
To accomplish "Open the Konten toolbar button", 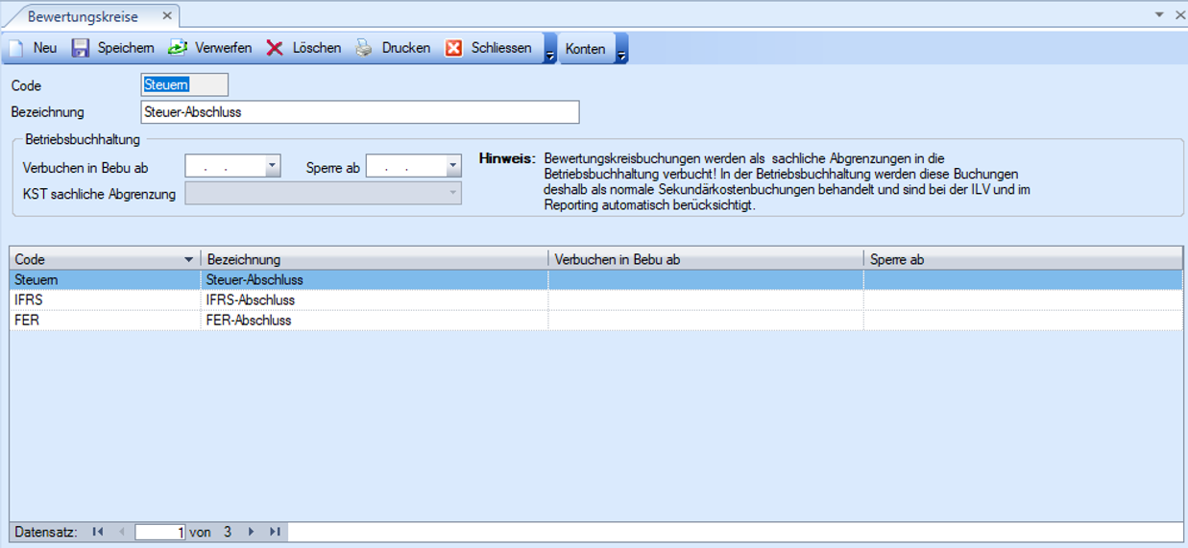I will click(585, 49).
